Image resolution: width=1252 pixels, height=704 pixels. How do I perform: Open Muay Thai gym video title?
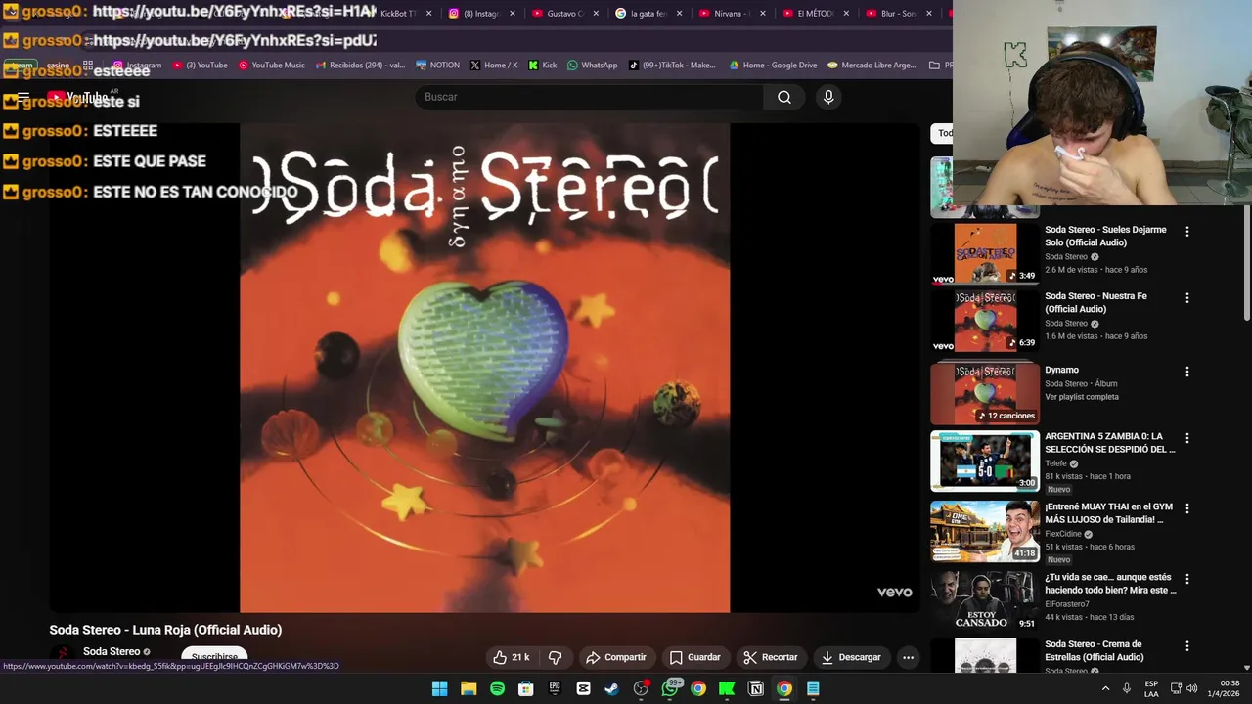[1108, 513]
